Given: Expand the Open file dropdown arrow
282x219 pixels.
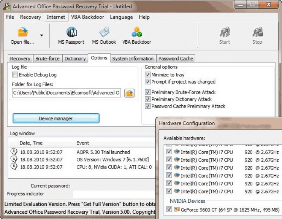Looking at the screenshot, I should (x=42, y=35).
